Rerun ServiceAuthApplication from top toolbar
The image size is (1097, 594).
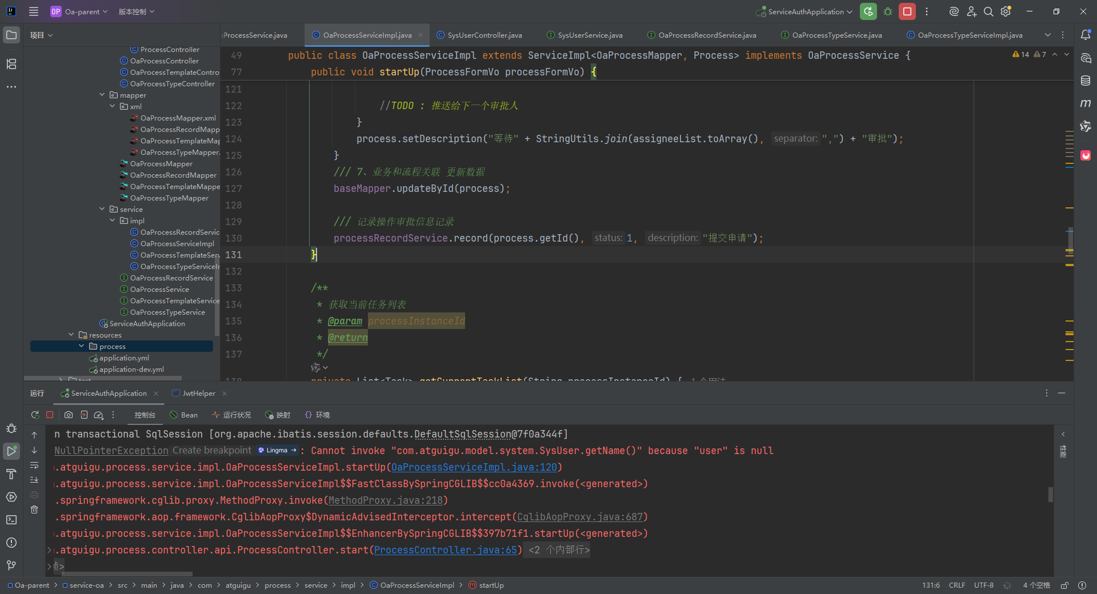tap(868, 11)
